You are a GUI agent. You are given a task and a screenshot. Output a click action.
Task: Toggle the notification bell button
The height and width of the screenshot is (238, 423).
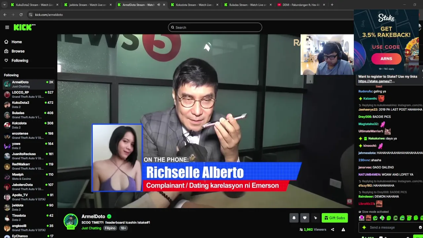(x=294, y=218)
